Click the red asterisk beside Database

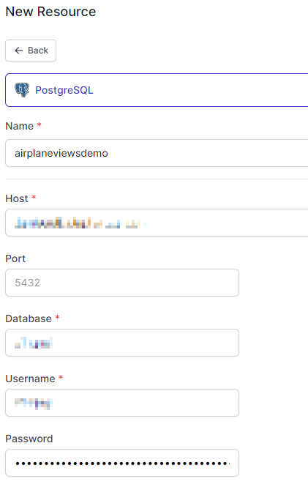pyautogui.click(x=57, y=317)
